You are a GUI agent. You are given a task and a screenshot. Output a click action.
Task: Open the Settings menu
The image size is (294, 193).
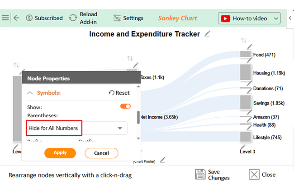[x=128, y=18]
